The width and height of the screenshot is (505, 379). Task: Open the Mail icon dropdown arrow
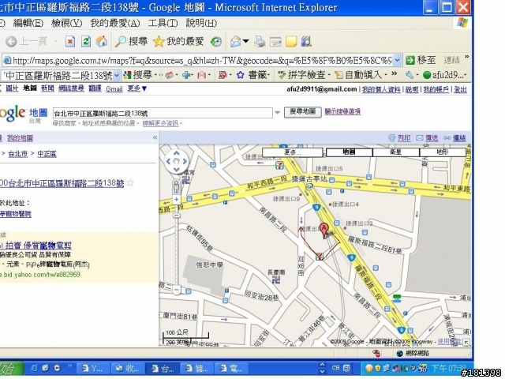pyautogui.click(x=245, y=41)
